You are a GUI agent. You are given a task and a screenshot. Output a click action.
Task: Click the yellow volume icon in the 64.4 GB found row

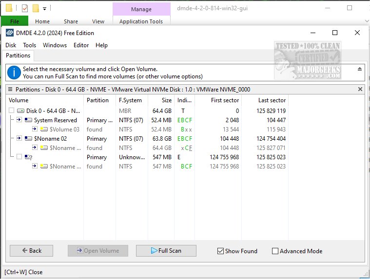(x=44, y=148)
